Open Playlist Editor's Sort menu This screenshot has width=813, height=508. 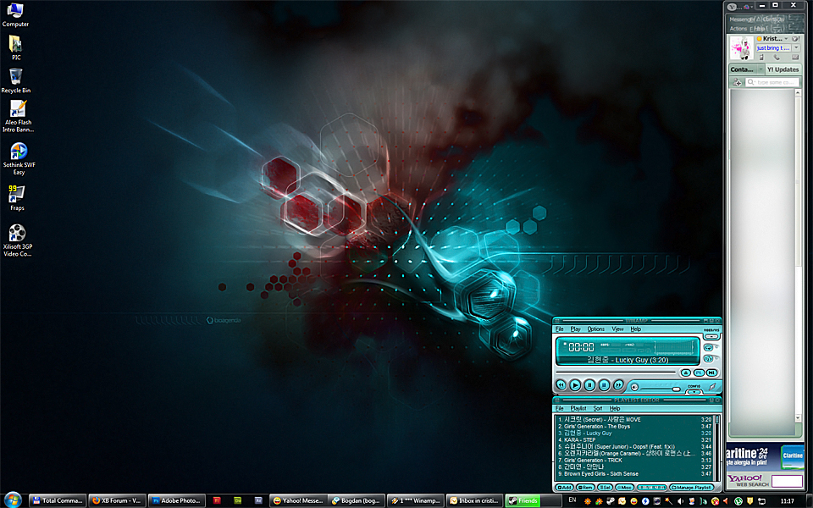point(598,408)
